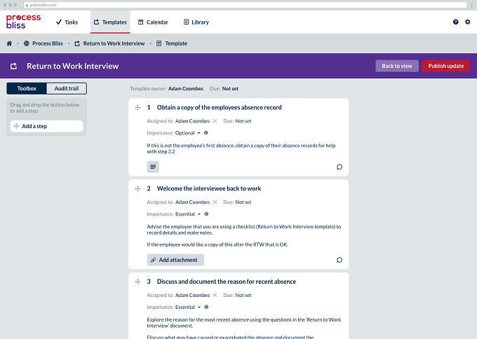477x339 pixels.
Task: Show importance info icon for step 1
Action: coord(206,133)
